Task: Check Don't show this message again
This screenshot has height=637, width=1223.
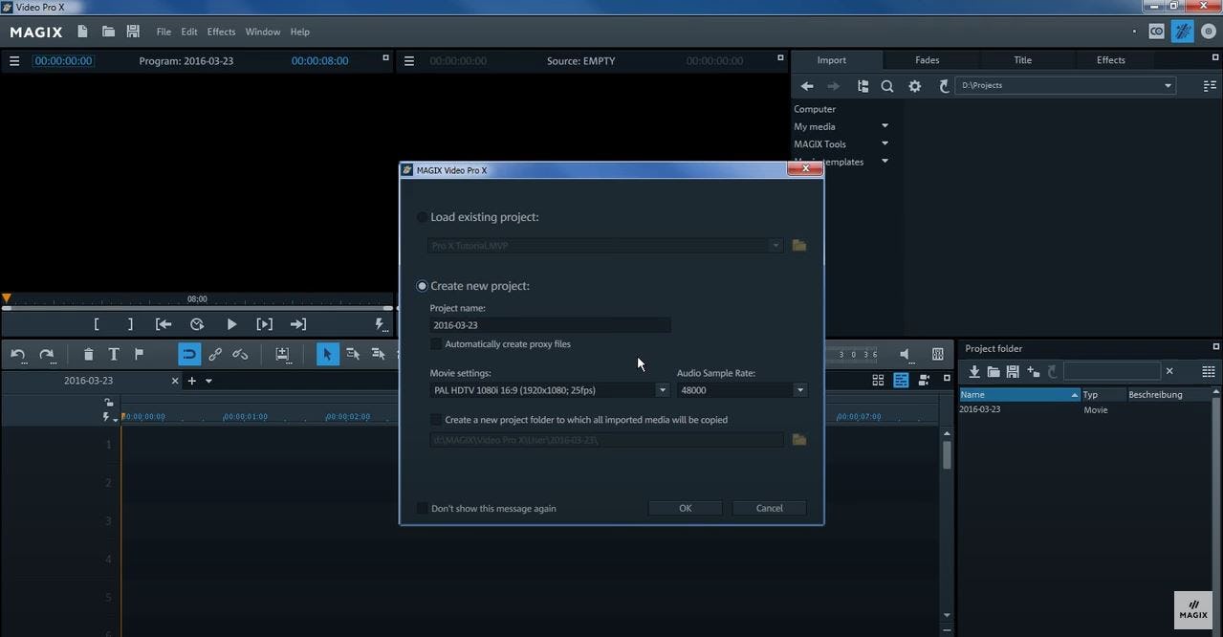Action: pyautogui.click(x=423, y=509)
